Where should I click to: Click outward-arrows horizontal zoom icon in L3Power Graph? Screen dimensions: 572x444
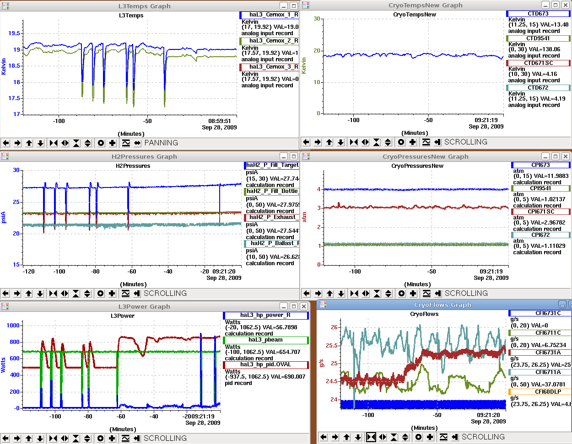65,439
